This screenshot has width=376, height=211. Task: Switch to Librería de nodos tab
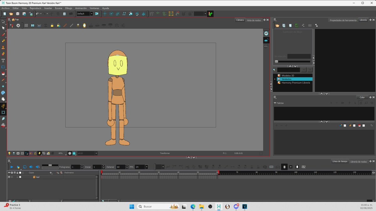click(x=358, y=162)
